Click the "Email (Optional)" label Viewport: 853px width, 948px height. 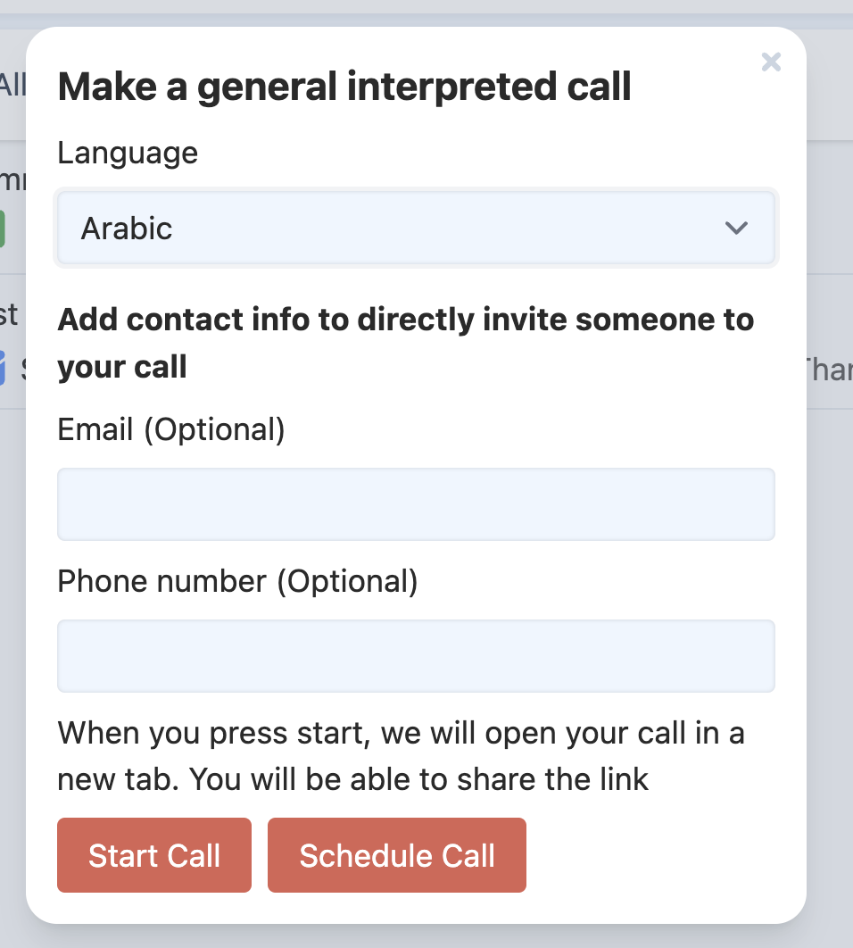tap(171, 430)
